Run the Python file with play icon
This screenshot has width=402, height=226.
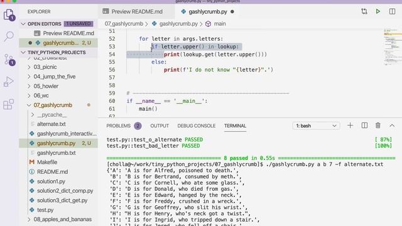coord(378,11)
